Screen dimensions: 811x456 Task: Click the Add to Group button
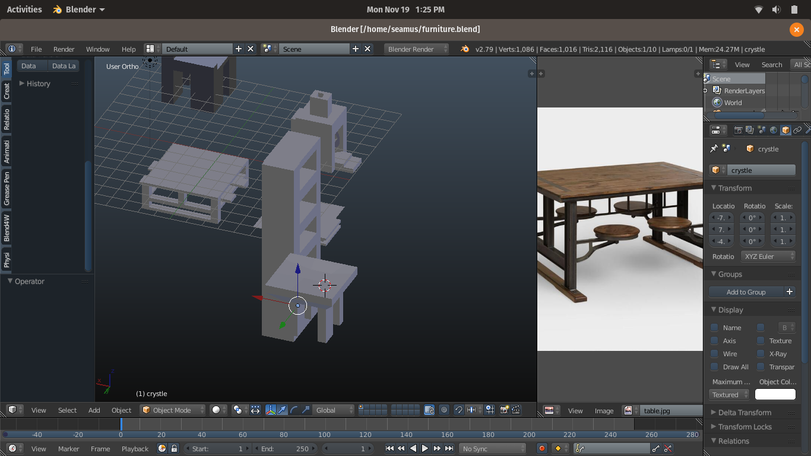pos(746,292)
